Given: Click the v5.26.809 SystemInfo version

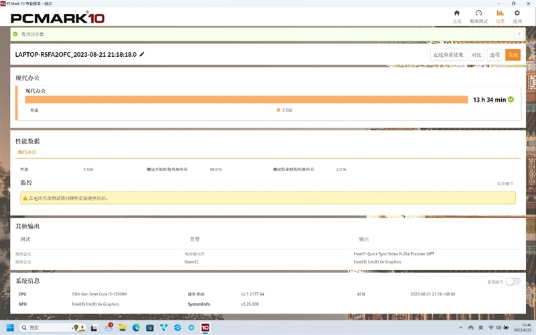Looking at the screenshot, I should tap(250, 304).
